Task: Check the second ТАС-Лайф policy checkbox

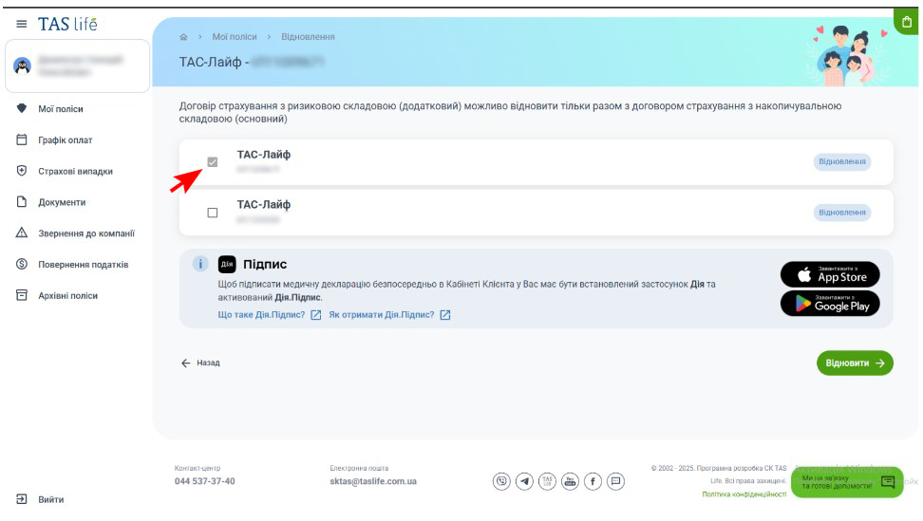Action: [x=213, y=213]
